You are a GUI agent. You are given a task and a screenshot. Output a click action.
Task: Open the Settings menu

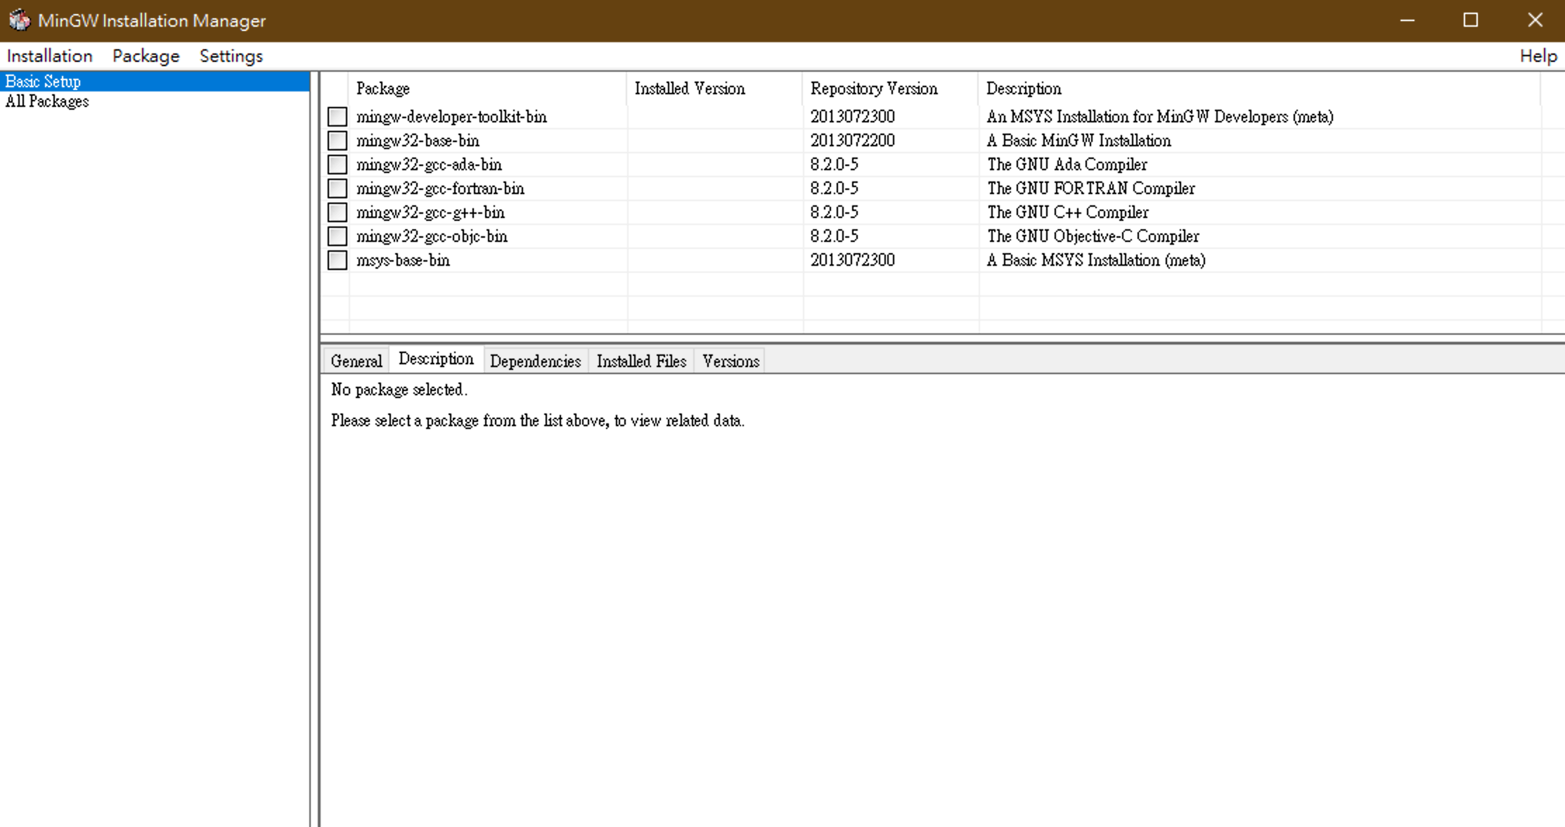click(231, 56)
